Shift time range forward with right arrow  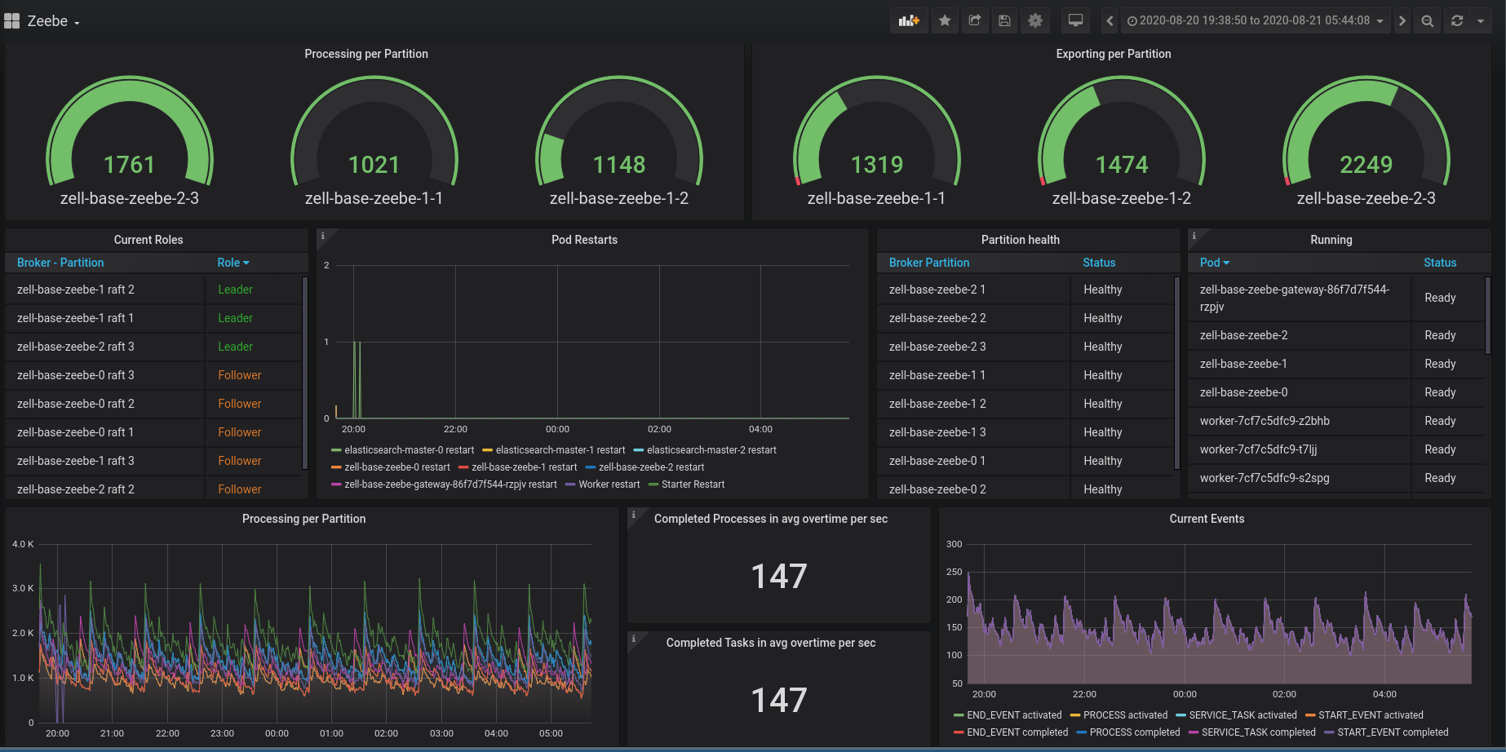tap(1402, 21)
